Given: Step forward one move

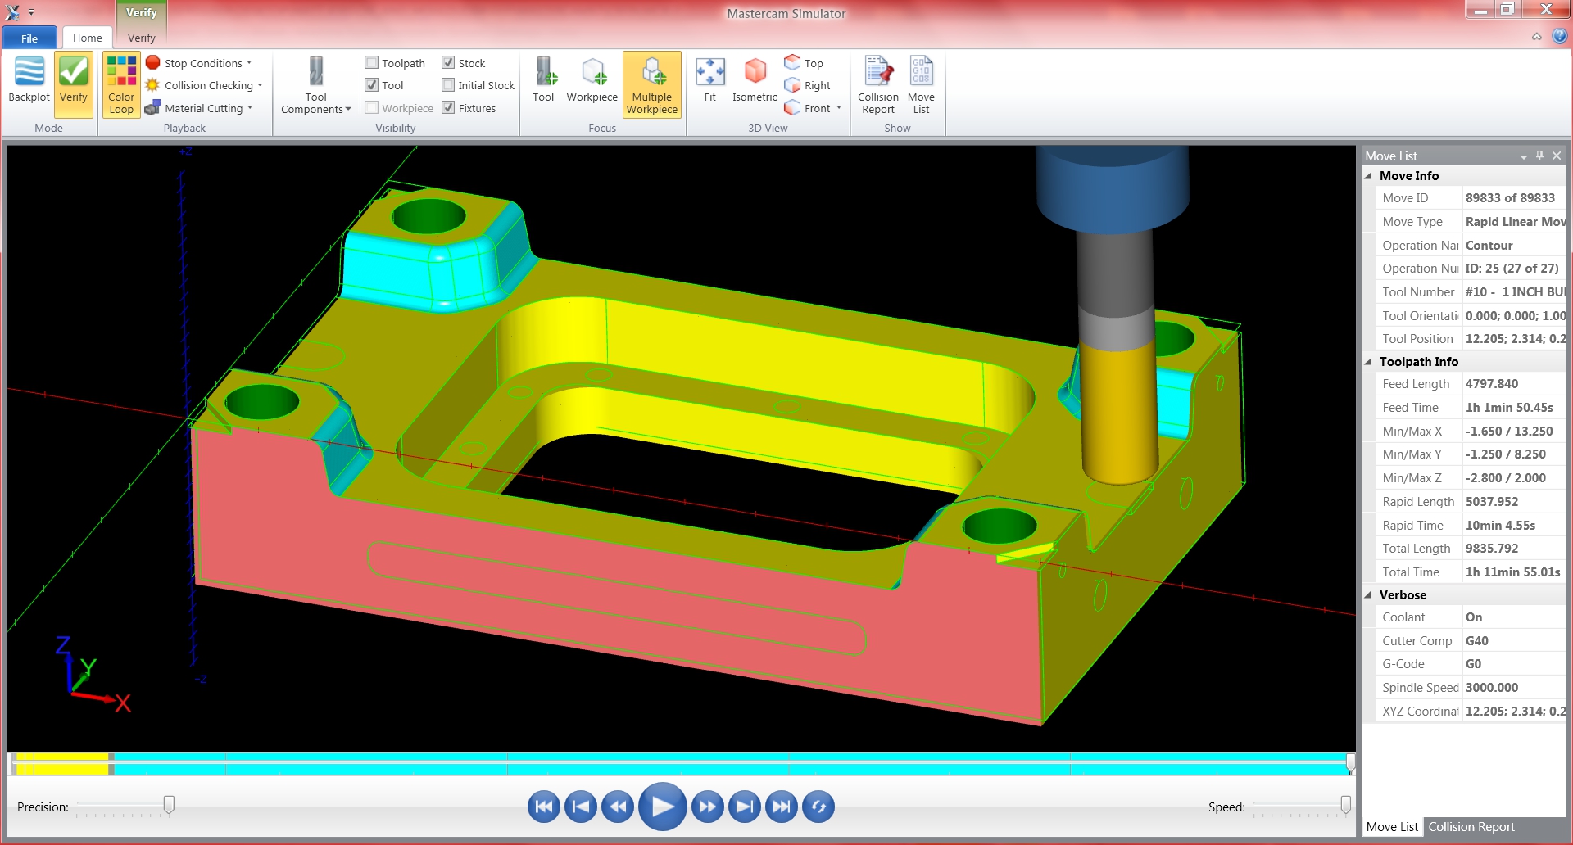Looking at the screenshot, I should pos(744,807).
